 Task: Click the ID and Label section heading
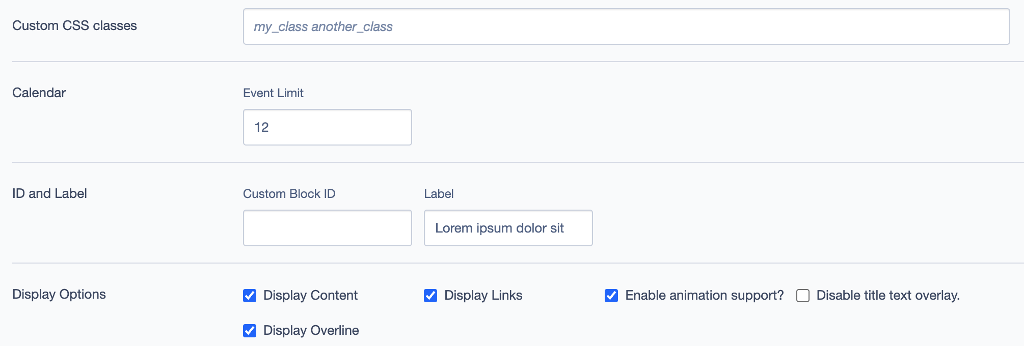point(49,193)
